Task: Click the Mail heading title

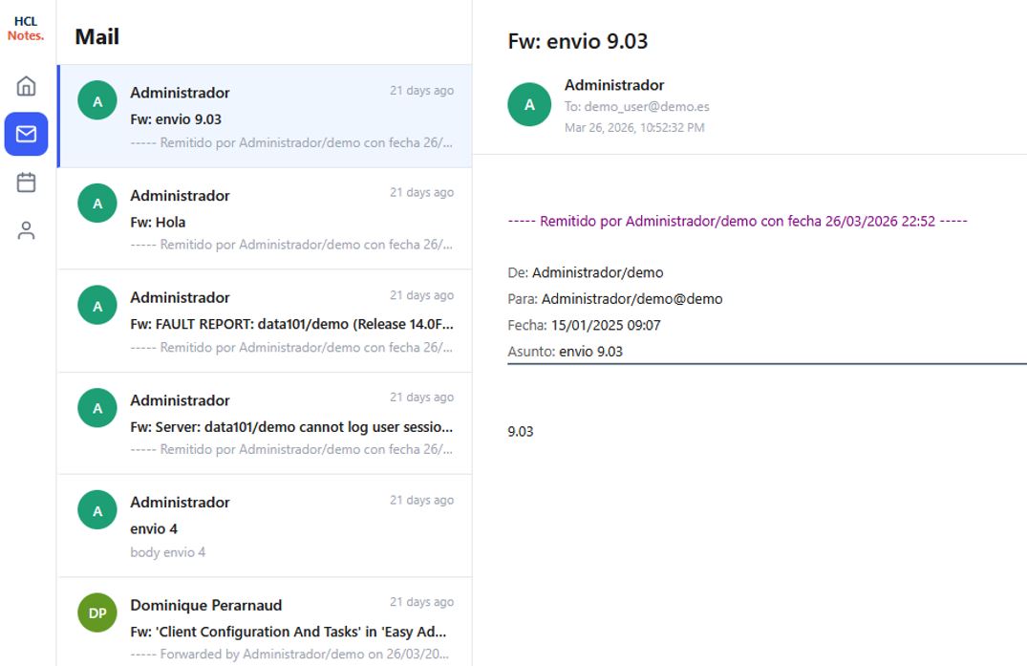Action: (x=97, y=37)
